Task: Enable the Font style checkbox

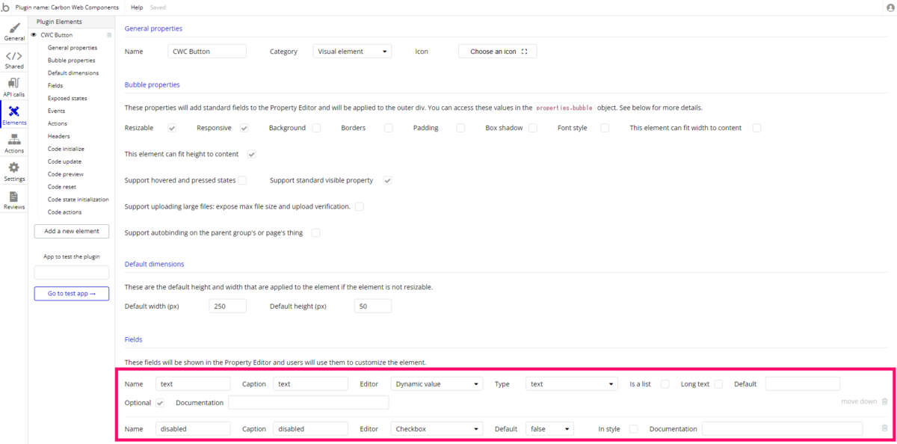Action: [x=605, y=128]
